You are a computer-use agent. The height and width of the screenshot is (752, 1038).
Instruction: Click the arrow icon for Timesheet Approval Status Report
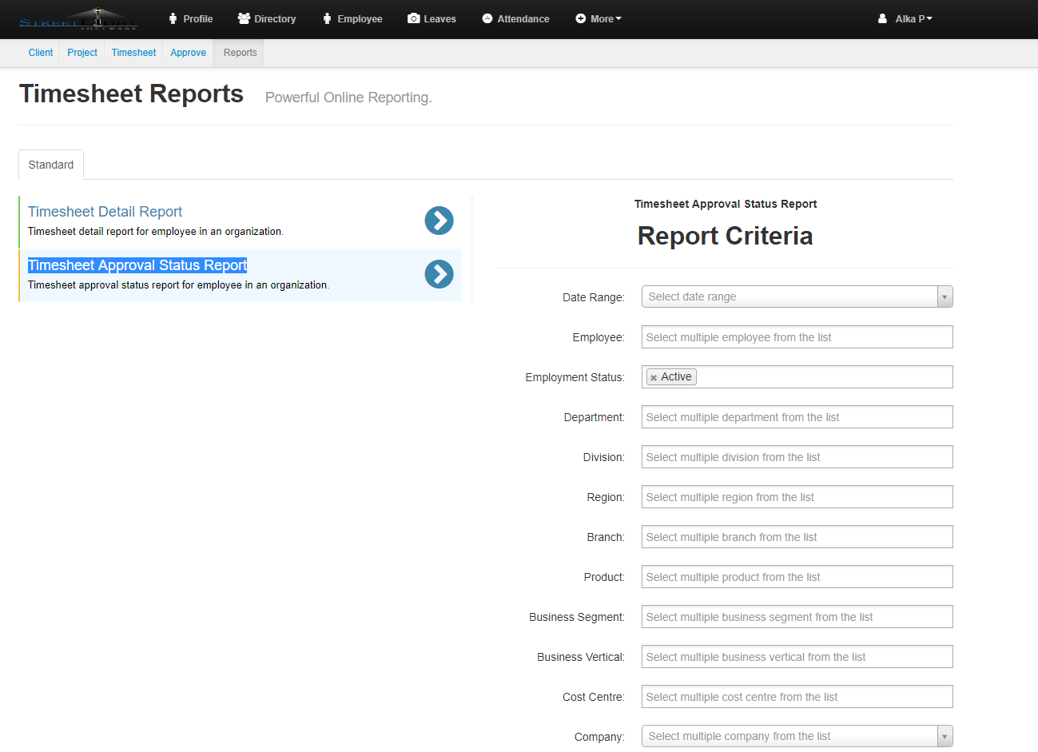439,274
